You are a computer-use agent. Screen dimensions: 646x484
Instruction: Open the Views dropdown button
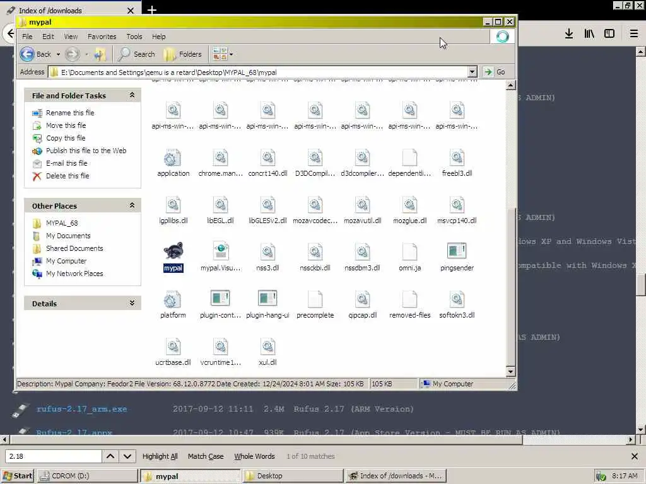tap(223, 54)
